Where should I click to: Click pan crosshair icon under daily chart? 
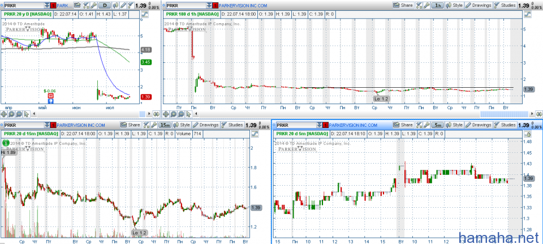[x=4, y=113]
